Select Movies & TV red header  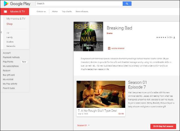(x=15, y=12)
